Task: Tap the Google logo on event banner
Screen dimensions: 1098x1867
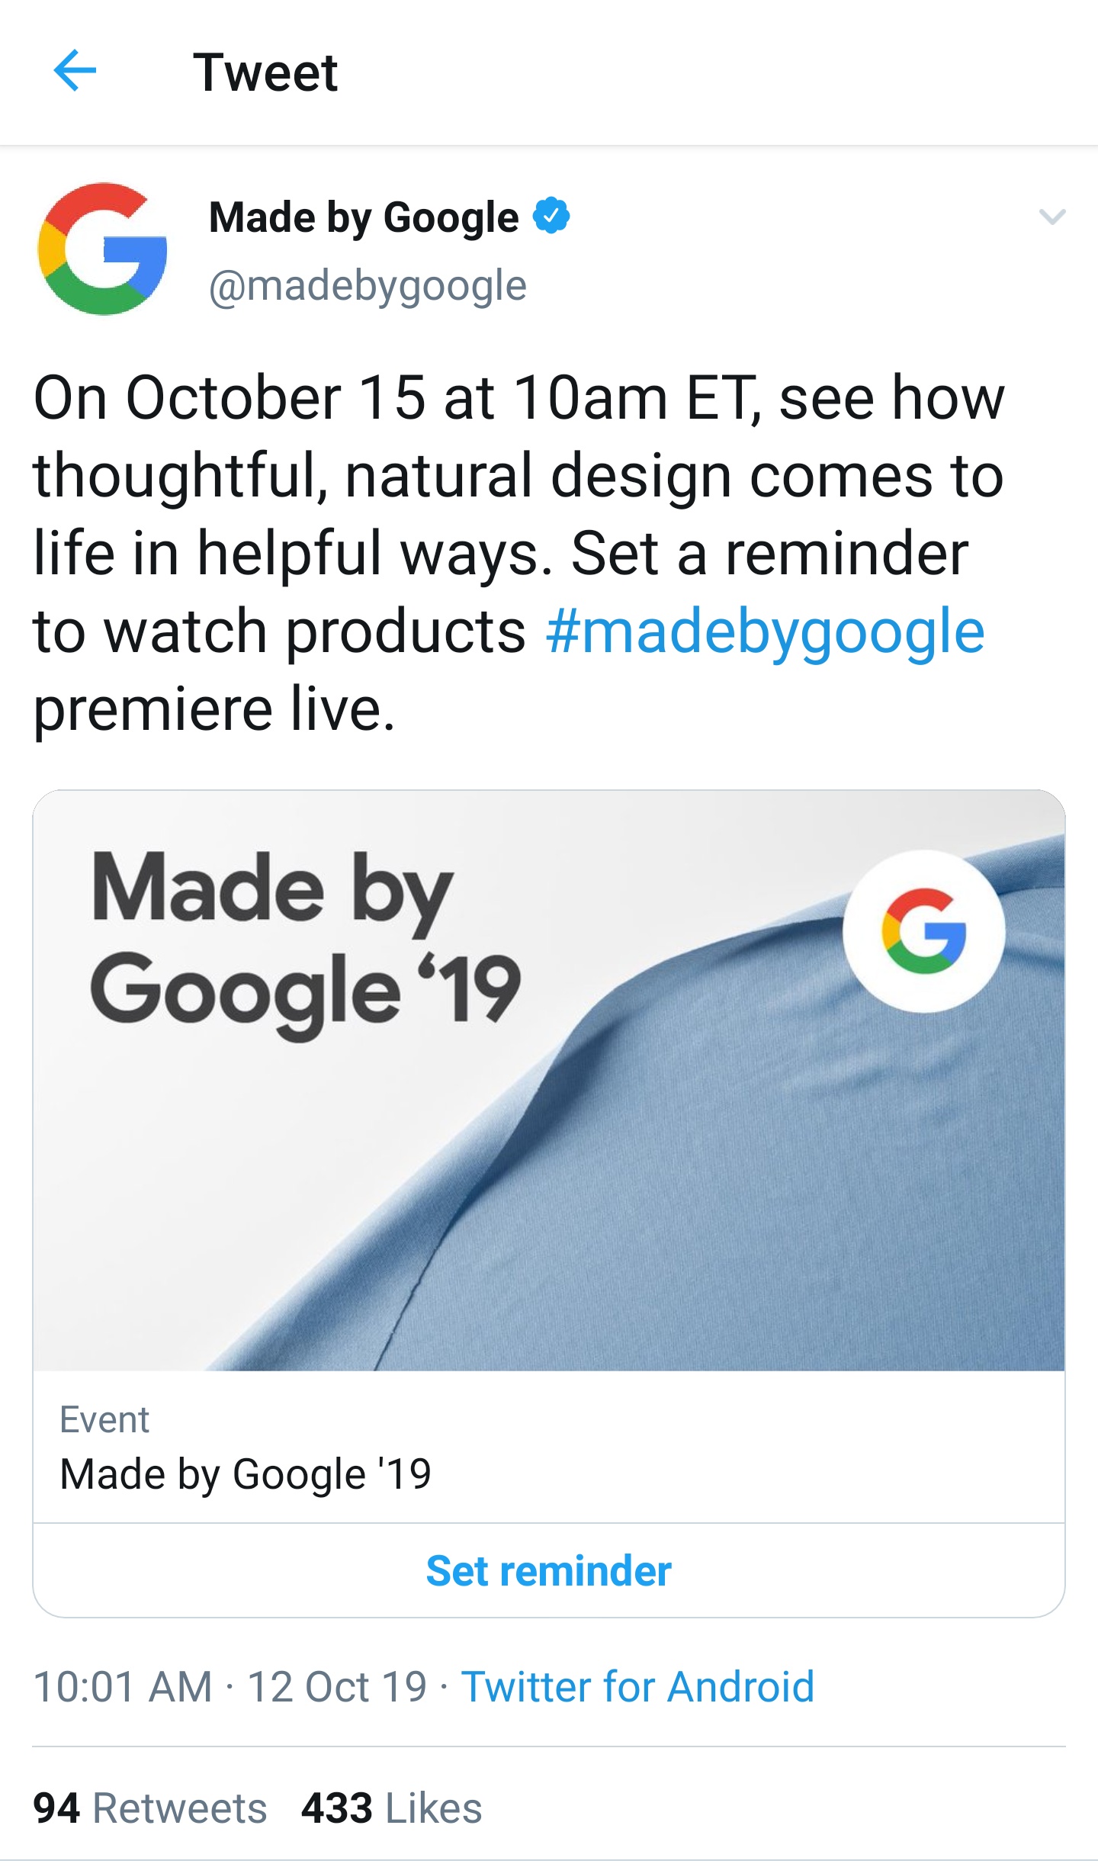Action: [923, 931]
